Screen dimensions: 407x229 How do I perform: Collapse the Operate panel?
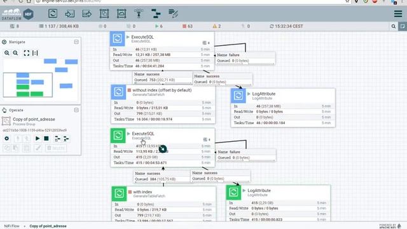[x=76, y=110]
